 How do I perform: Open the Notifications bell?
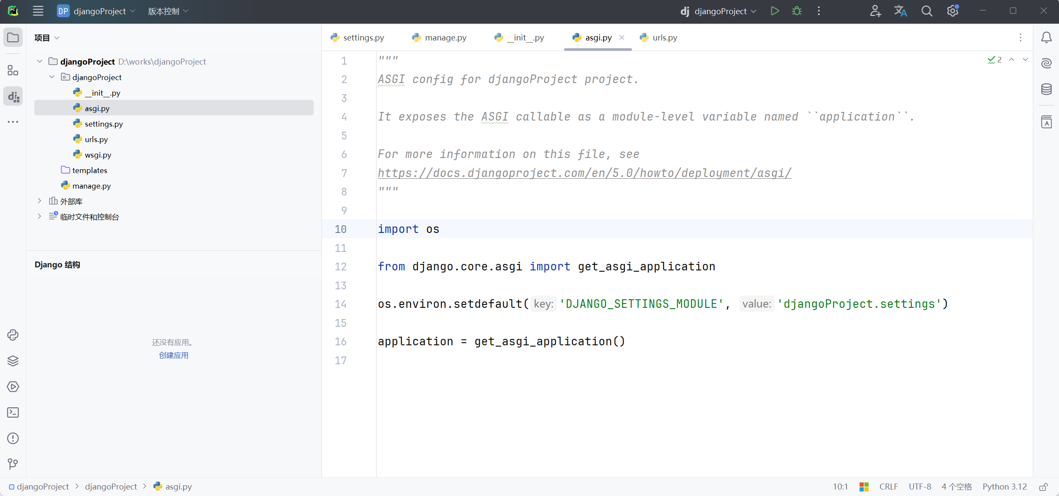tap(1046, 38)
